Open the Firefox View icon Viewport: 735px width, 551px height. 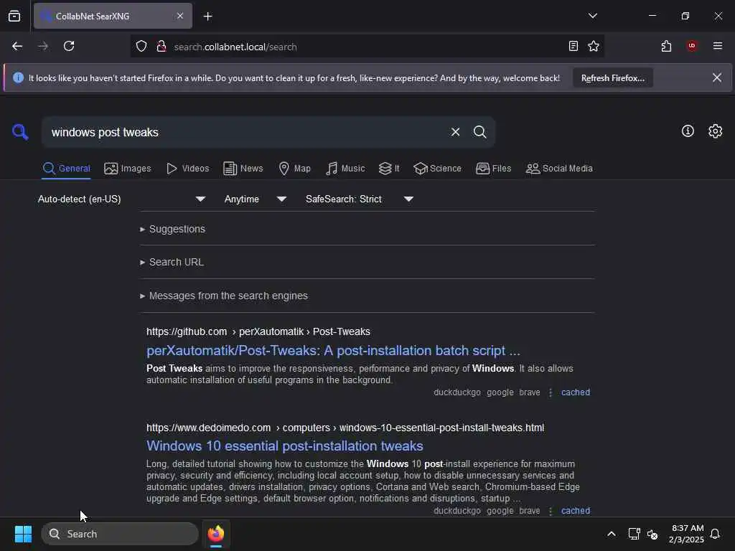pyautogui.click(x=14, y=17)
